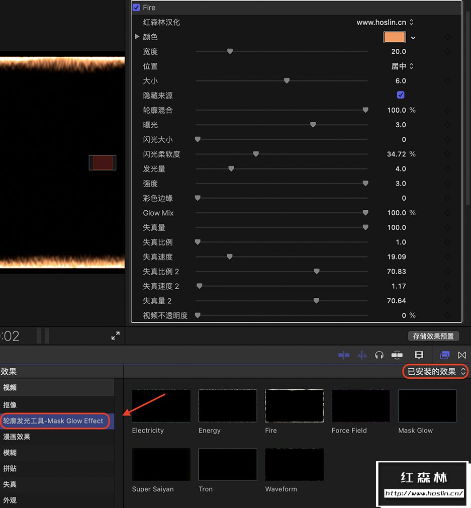
Task: Expand the 颜色 disclosure triangle
Action: pos(137,37)
